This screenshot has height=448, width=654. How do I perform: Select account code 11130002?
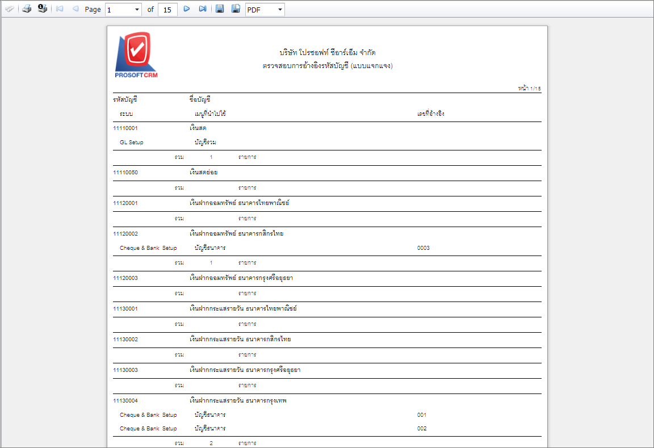[x=125, y=339]
